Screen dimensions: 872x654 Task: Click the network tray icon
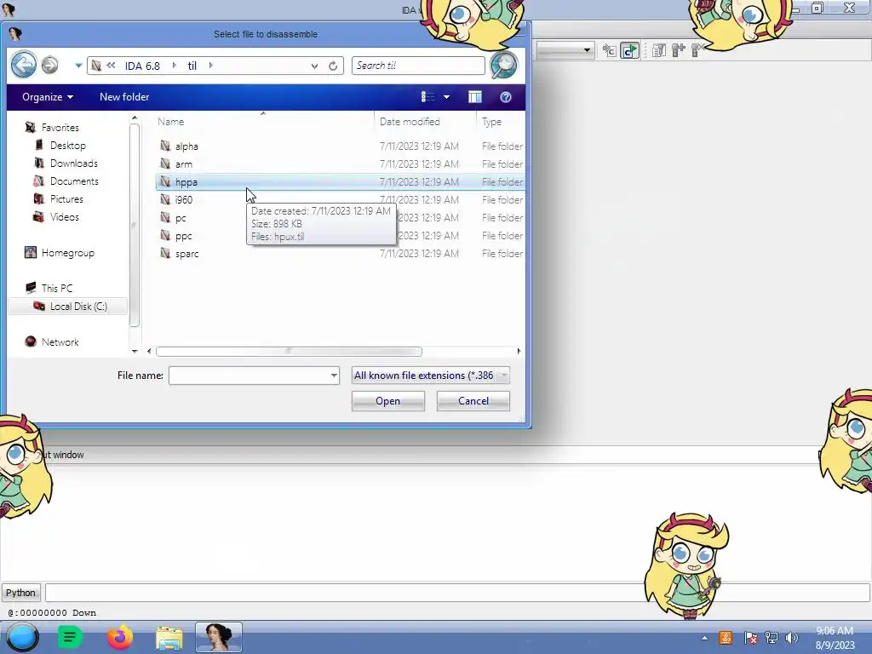tap(771, 638)
